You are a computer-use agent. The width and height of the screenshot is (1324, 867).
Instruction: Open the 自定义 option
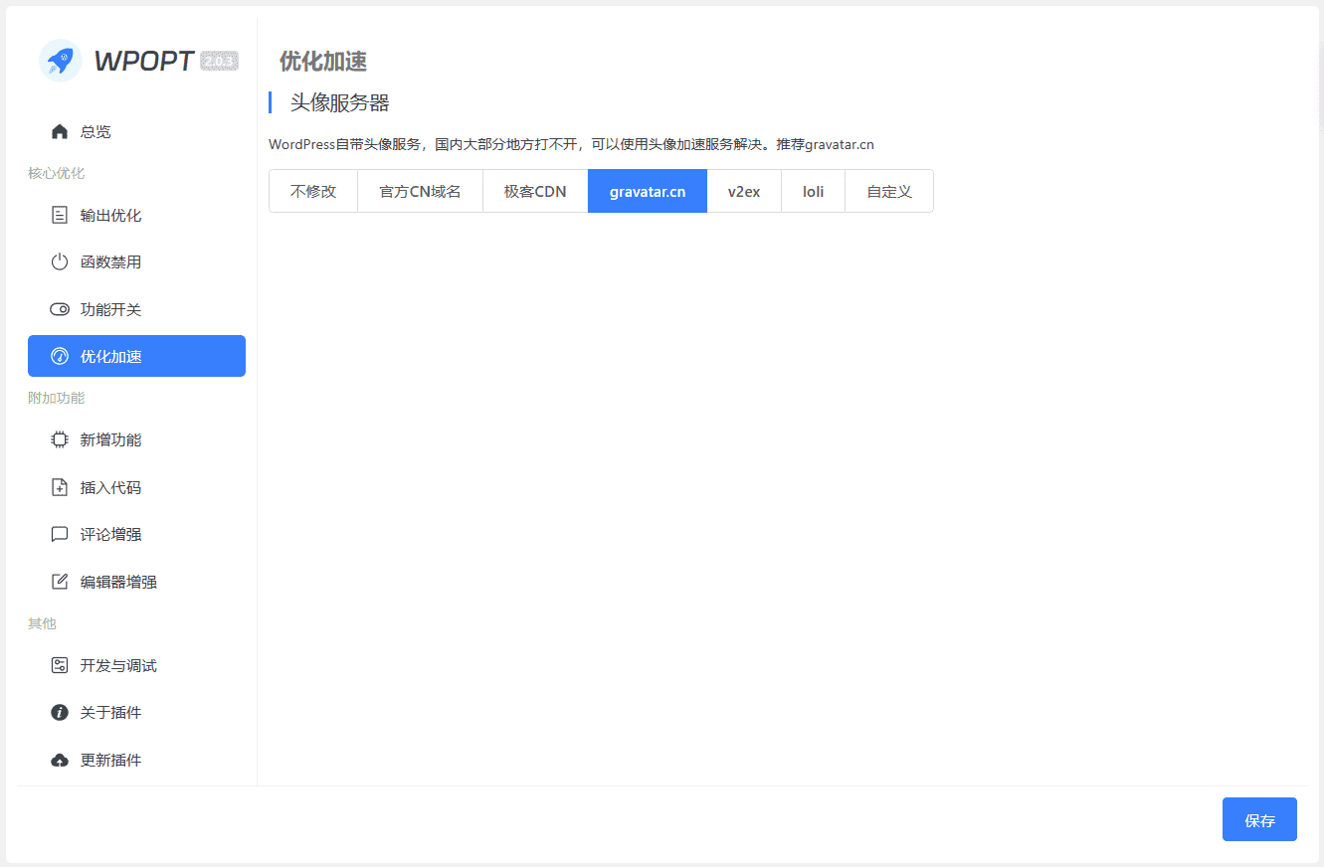pyautogui.click(x=888, y=191)
